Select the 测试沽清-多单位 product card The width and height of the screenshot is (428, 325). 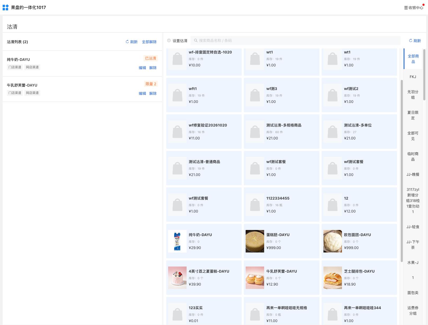click(359, 132)
